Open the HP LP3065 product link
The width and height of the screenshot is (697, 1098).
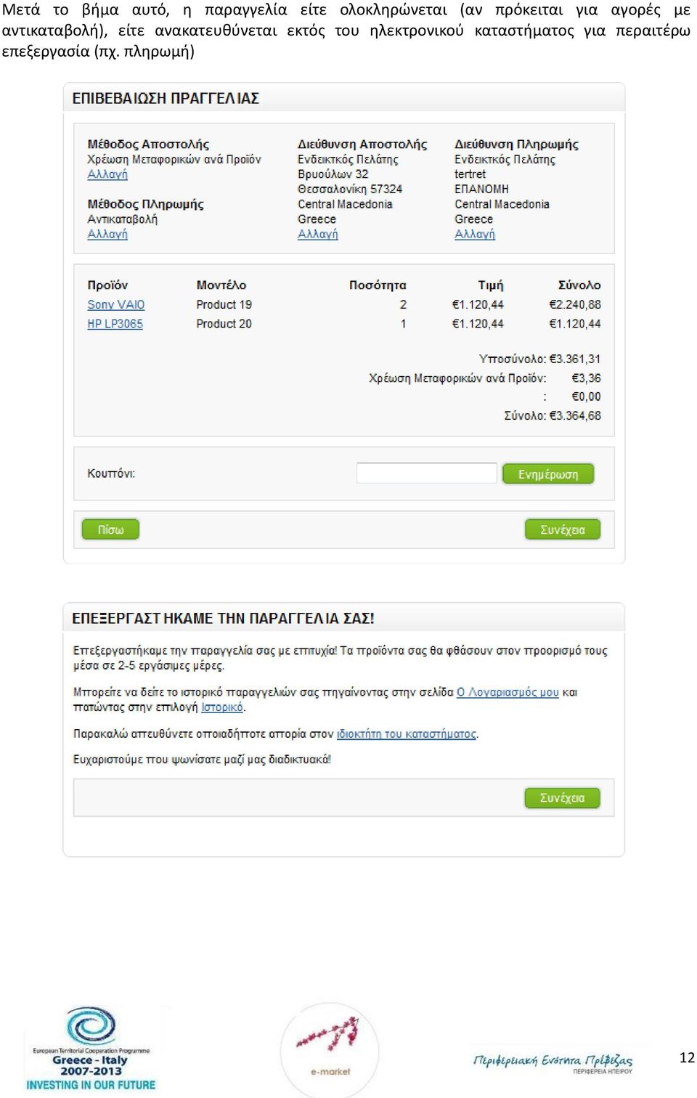(x=115, y=324)
